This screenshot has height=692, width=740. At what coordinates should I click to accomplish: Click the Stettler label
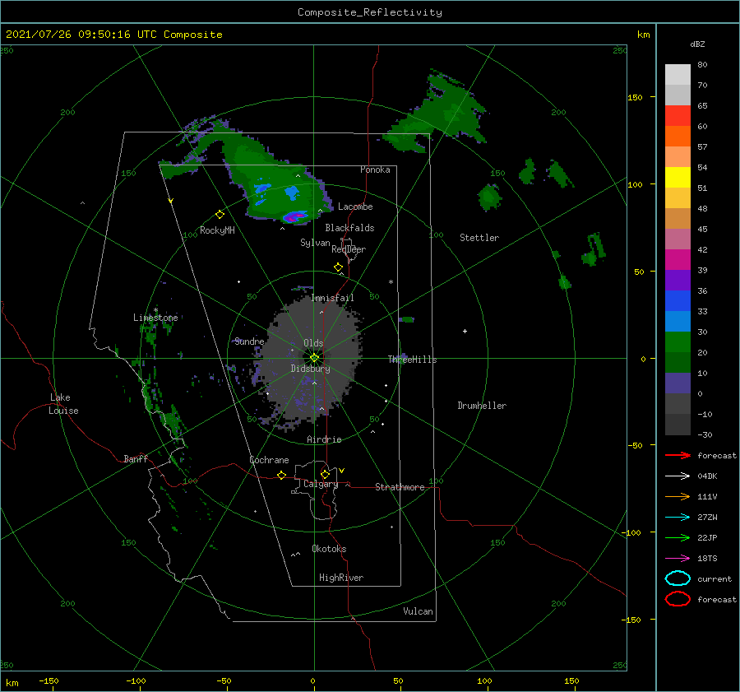[x=479, y=238]
